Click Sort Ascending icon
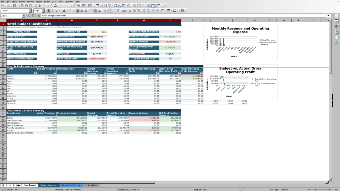The width and height of the screenshot is (340, 191). (x=101, y=6)
